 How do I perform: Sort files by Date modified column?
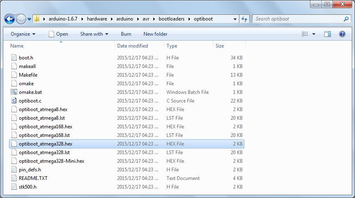[132, 46]
